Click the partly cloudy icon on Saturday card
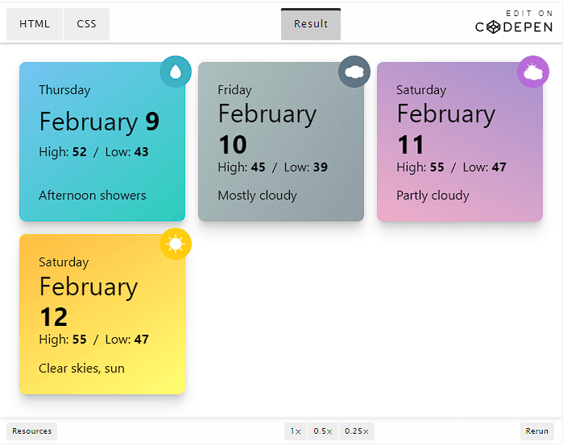This screenshot has height=445, width=563. coord(532,72)
